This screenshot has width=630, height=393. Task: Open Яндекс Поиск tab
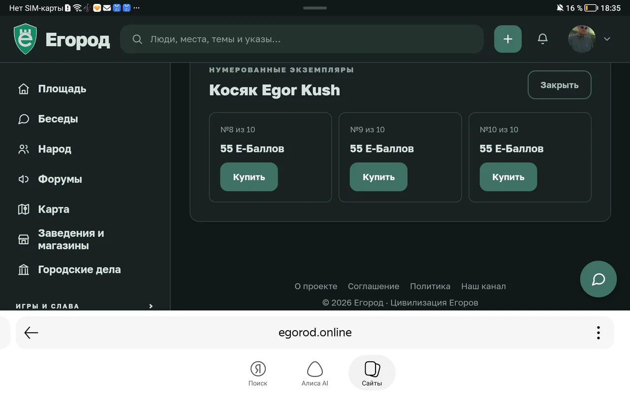(258, 373)
